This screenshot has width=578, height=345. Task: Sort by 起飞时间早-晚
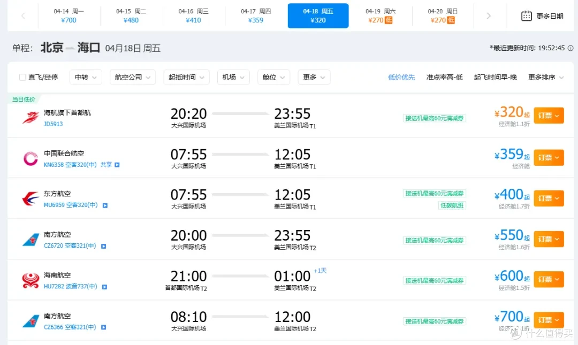[495, 77]
